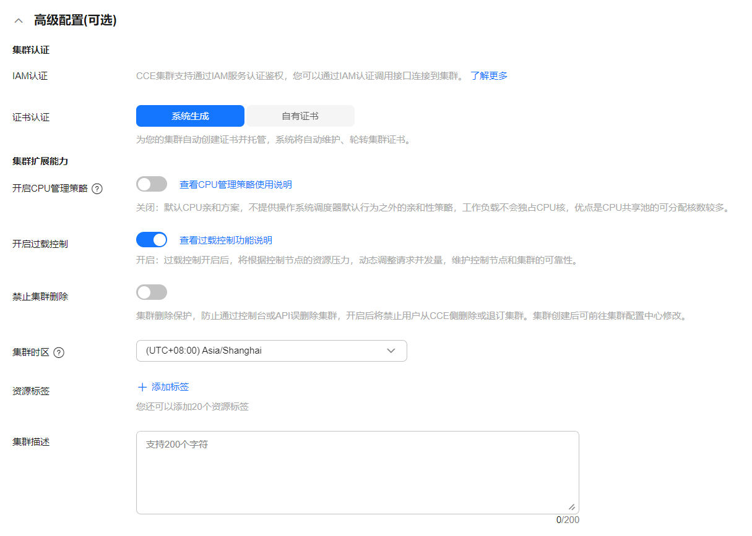
Task: Click the plus icon for 添加标签
Action: click(142, 387)
